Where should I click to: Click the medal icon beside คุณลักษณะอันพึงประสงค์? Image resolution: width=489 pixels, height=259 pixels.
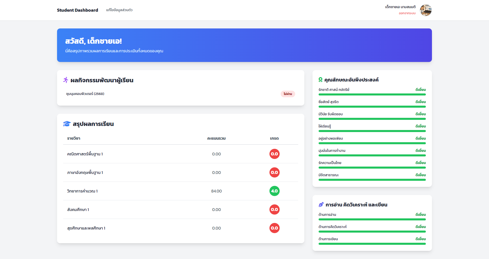click(x=320, y=79)
